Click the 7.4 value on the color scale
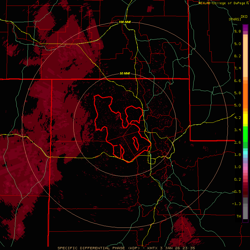The height and width of the screenshot is (250, 250). pyautogui.click(x=237, y=68)
